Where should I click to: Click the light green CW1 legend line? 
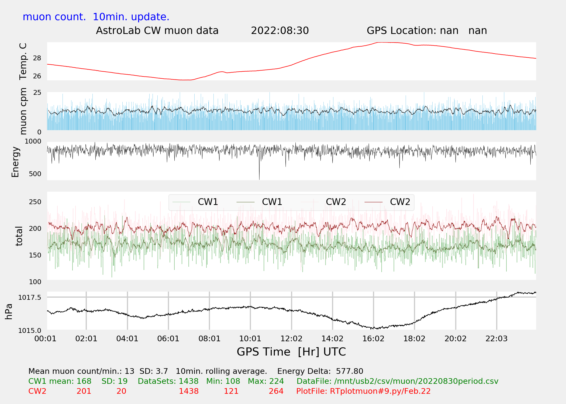point(181,202)
